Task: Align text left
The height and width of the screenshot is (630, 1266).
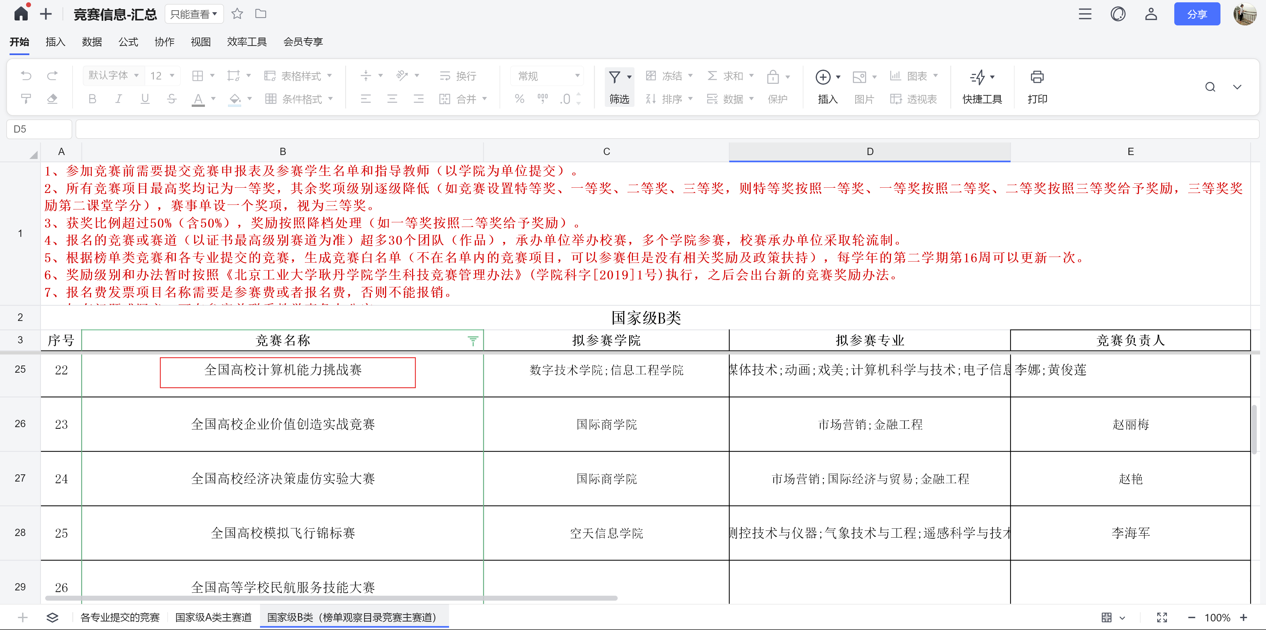Action: (x=366, y=99)
